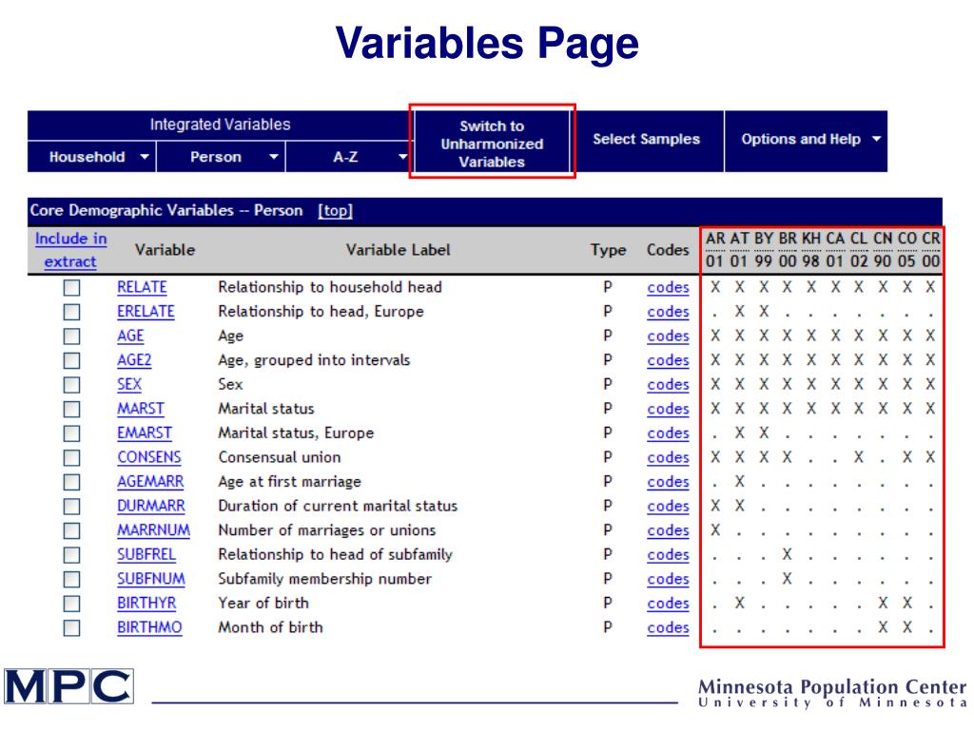Click the CA 01 sample column header

tap(835, 250)
